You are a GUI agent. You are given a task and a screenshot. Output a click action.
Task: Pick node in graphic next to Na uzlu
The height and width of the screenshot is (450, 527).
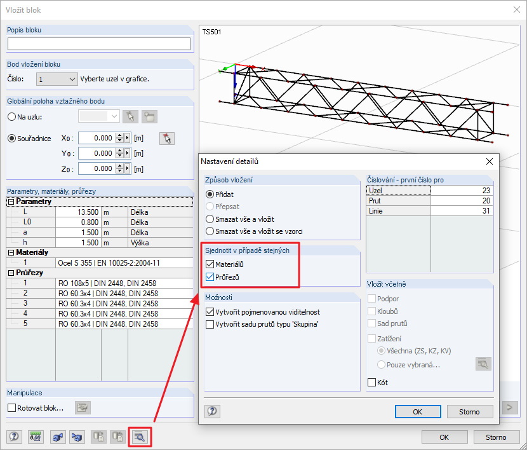click(130, 117)
